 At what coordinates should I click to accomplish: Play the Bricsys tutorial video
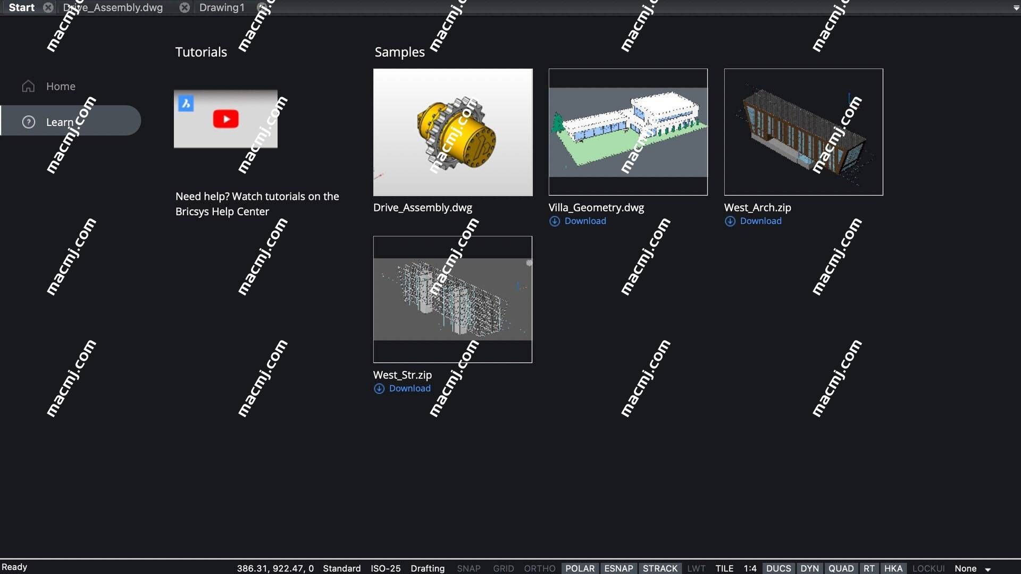[226, 119]
